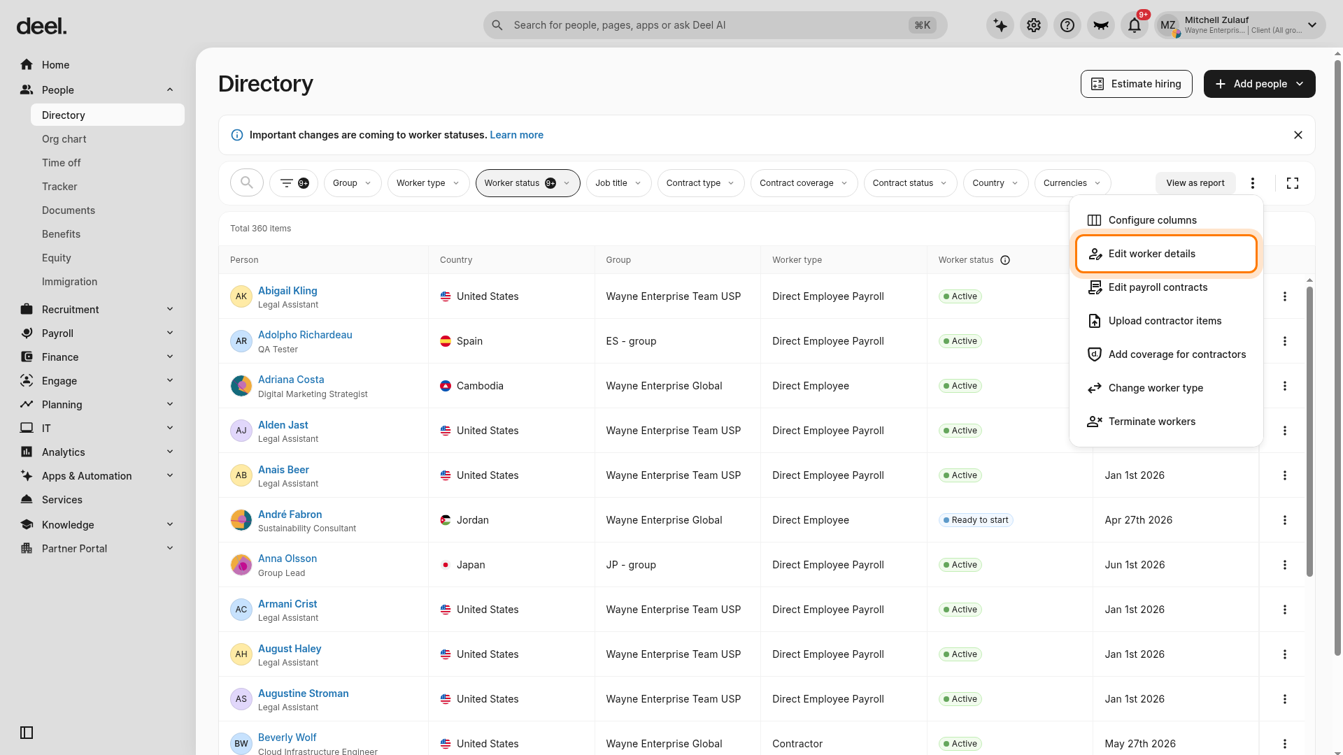Open Time off in sidebar

[x=107, y=163]
